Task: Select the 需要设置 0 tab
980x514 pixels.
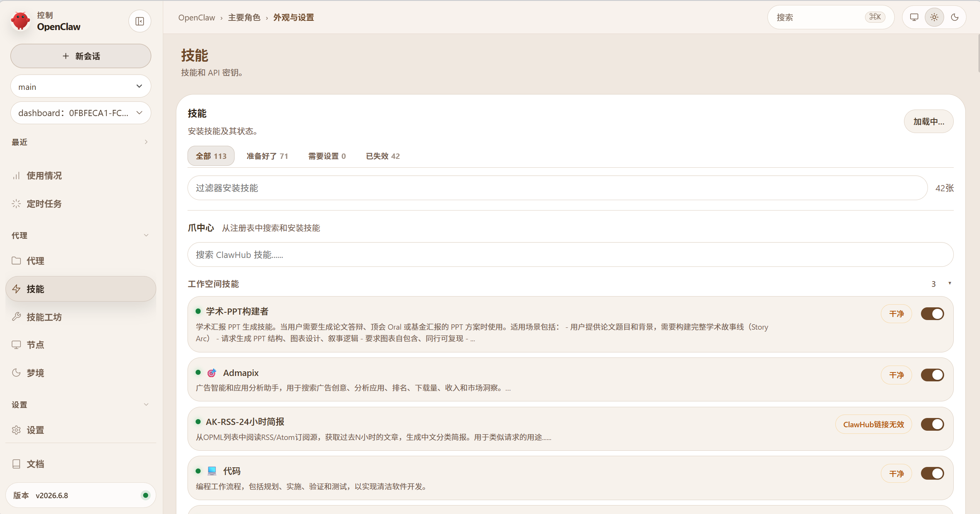Action: [x=327, y=156]
